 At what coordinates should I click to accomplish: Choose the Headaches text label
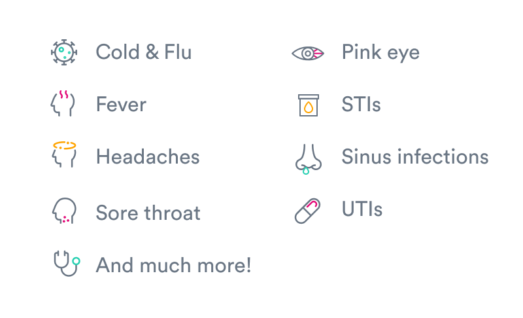pyautogui.click(x=148, y=157)
